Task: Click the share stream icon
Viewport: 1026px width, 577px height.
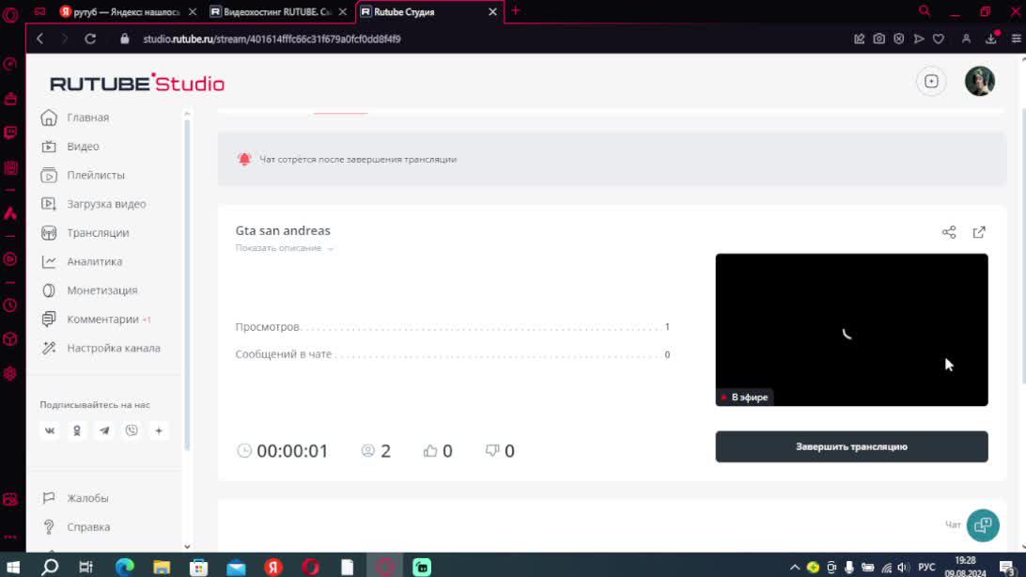Action: pyautogui.click(x=949, y=232)
